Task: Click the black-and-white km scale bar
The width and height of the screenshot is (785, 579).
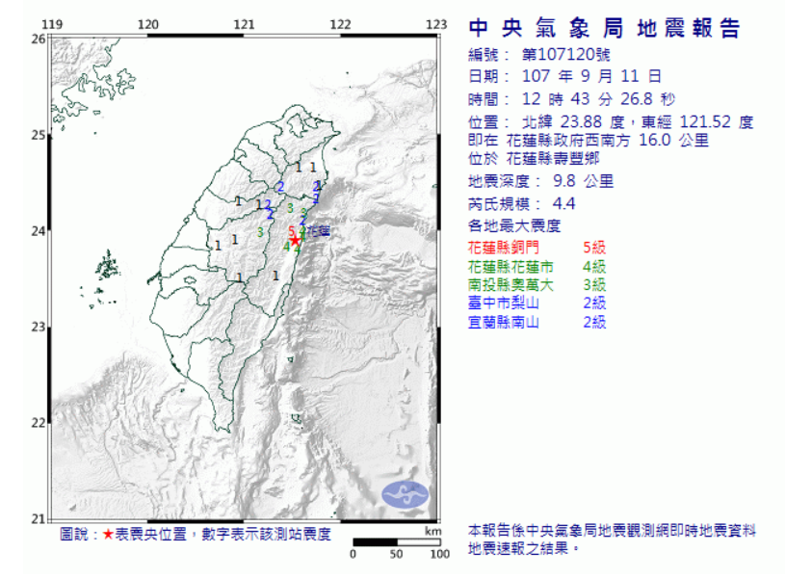Action: coord(397,542)
